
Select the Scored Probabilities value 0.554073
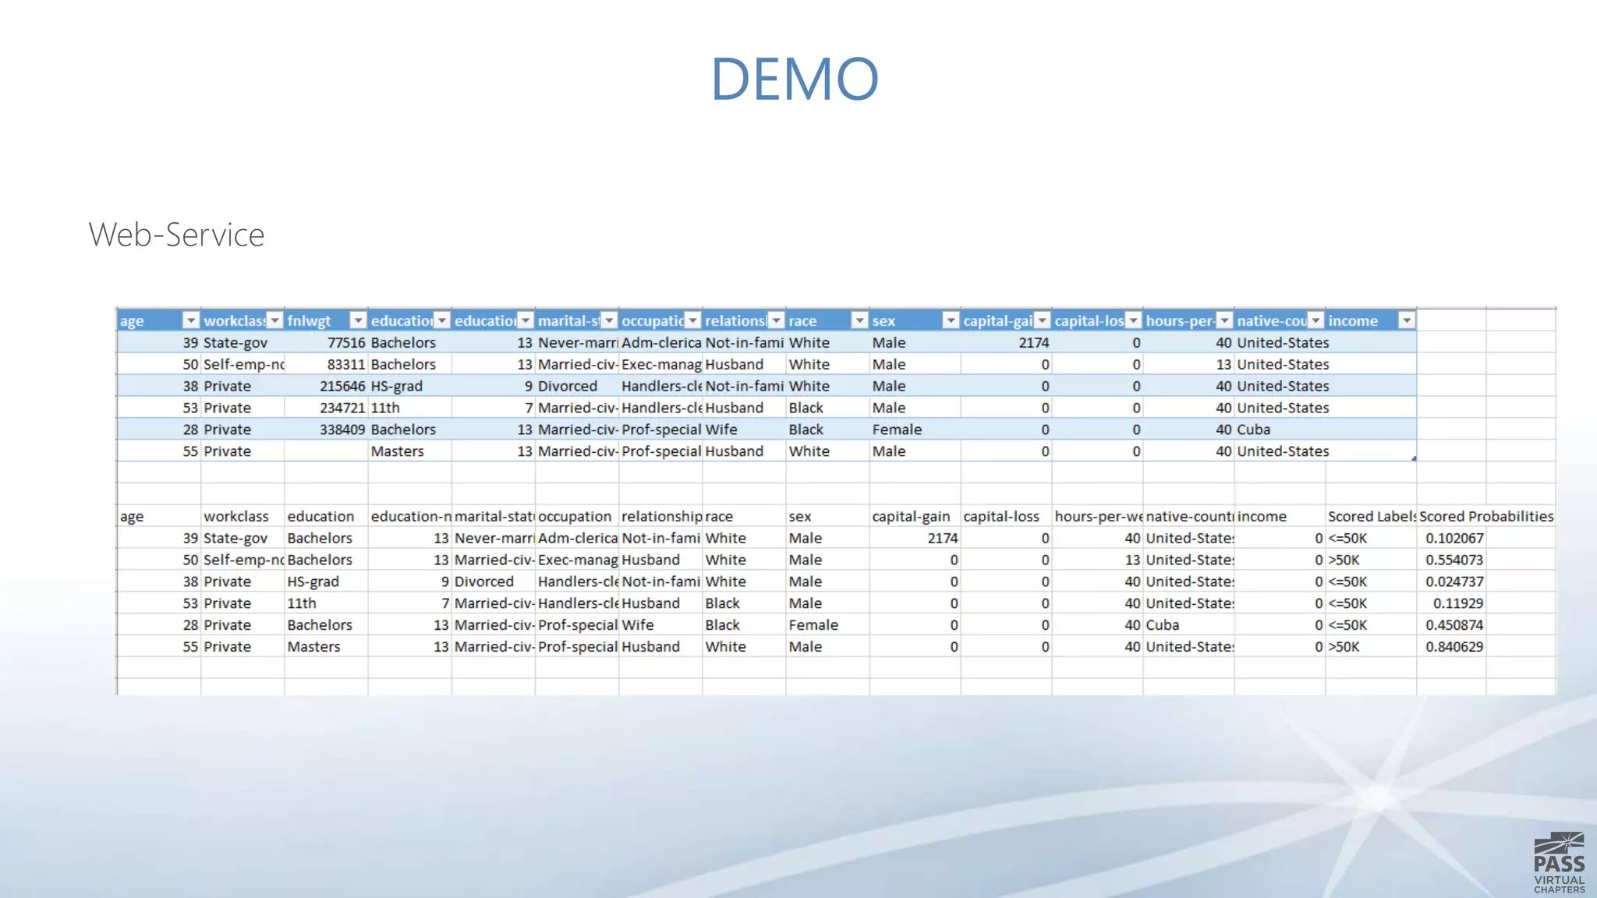coord(1451,560)
